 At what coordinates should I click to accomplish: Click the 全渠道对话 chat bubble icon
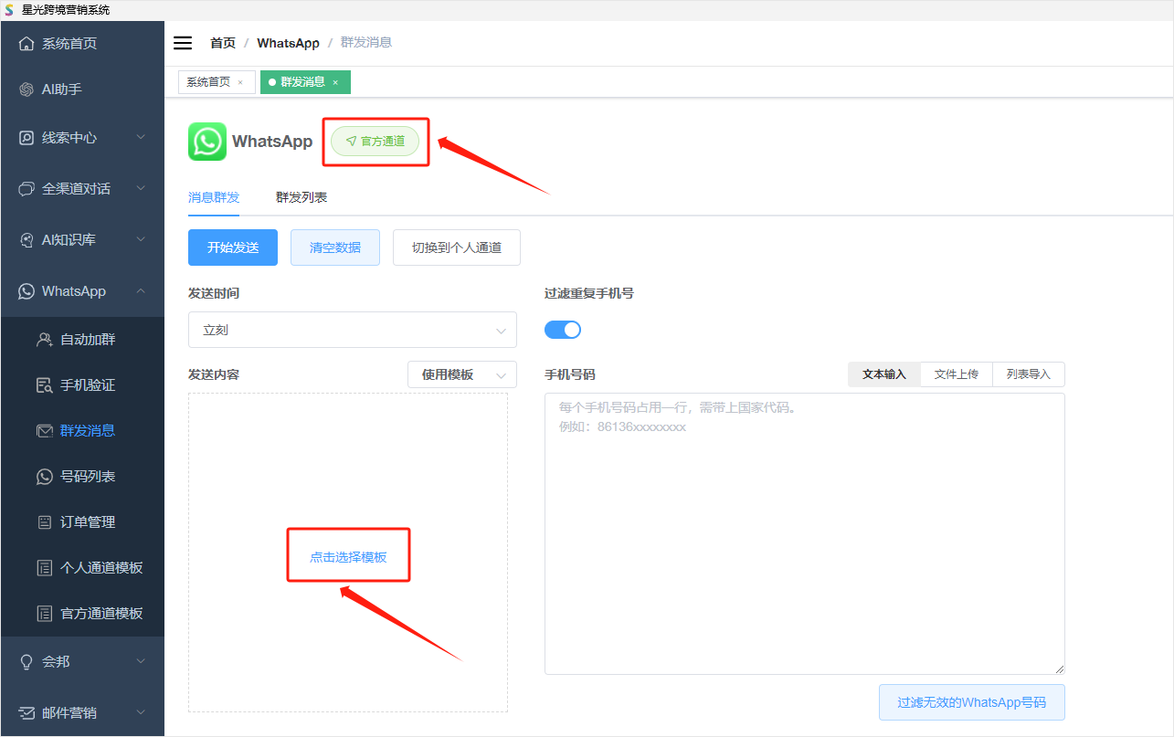[26, 189]
